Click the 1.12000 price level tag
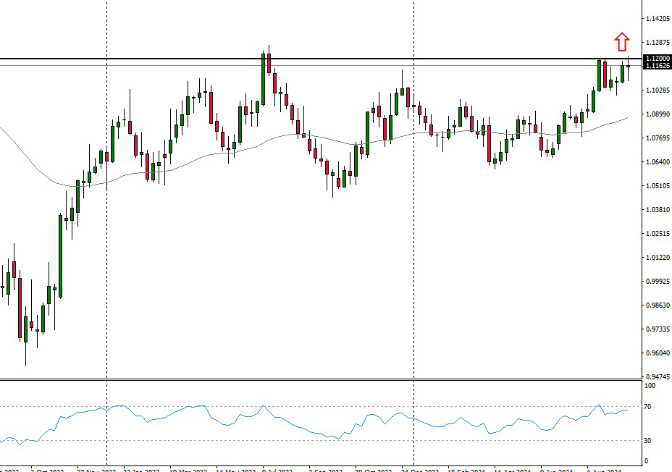This screenshot has width=672, height=472. coord(657,59)
